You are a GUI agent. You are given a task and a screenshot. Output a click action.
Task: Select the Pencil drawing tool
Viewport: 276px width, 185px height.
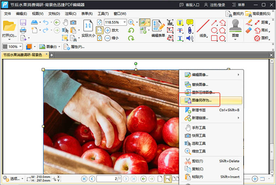pyautogui.click(x=249, y=22)
